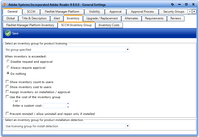
Task: Switch to the Approval Process tab
Action: (142, 12)
